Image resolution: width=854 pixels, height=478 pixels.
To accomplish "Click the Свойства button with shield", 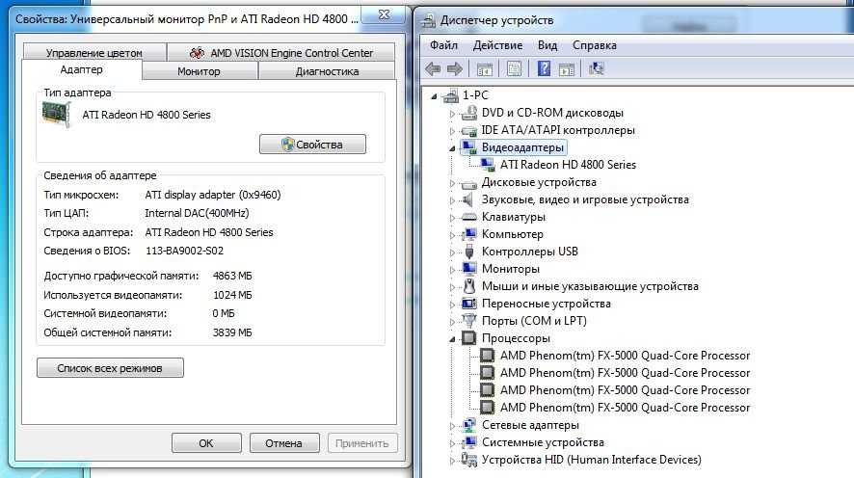I will pyautogui.click(x=312, y=145).
